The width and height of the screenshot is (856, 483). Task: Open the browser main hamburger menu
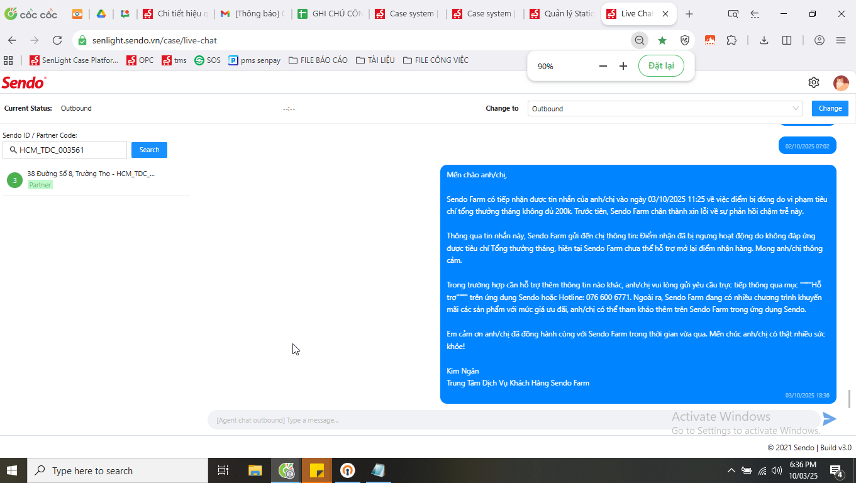point(841,40)
